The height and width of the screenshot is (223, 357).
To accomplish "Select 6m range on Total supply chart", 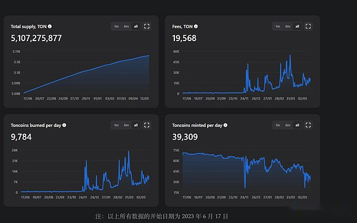I will tap(126, 26).
